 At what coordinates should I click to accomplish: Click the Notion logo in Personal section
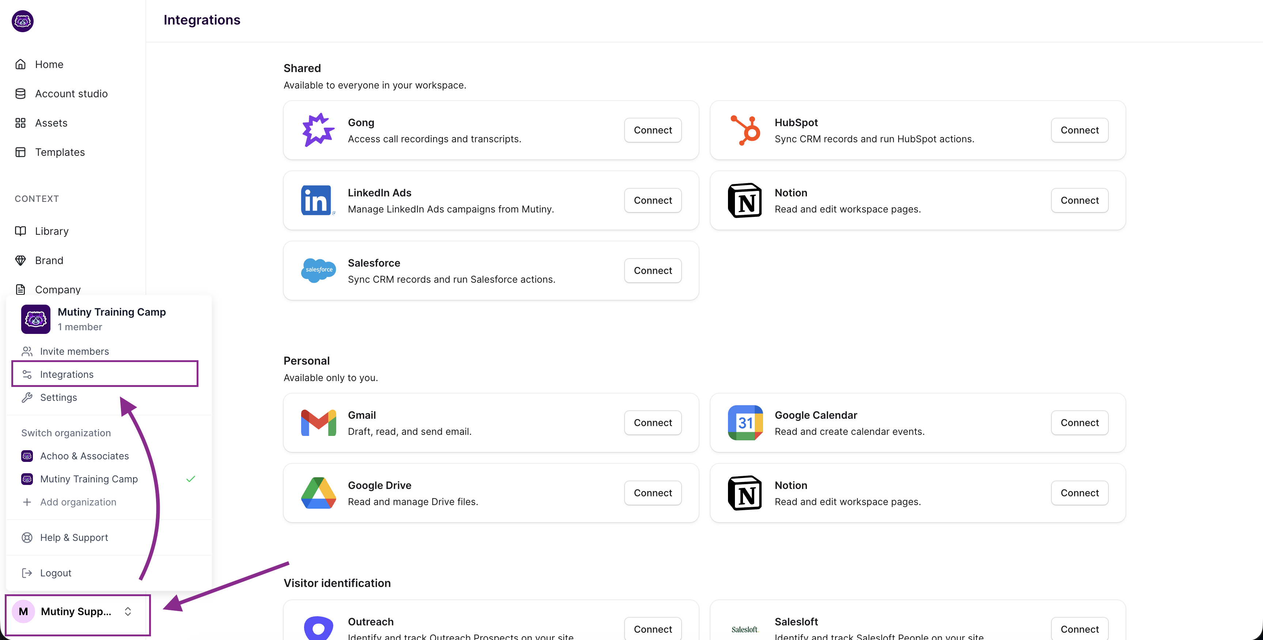(x=745, y=493)
